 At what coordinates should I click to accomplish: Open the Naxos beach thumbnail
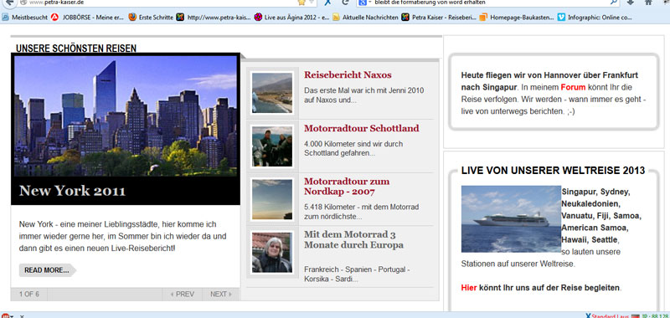[271, 93]
